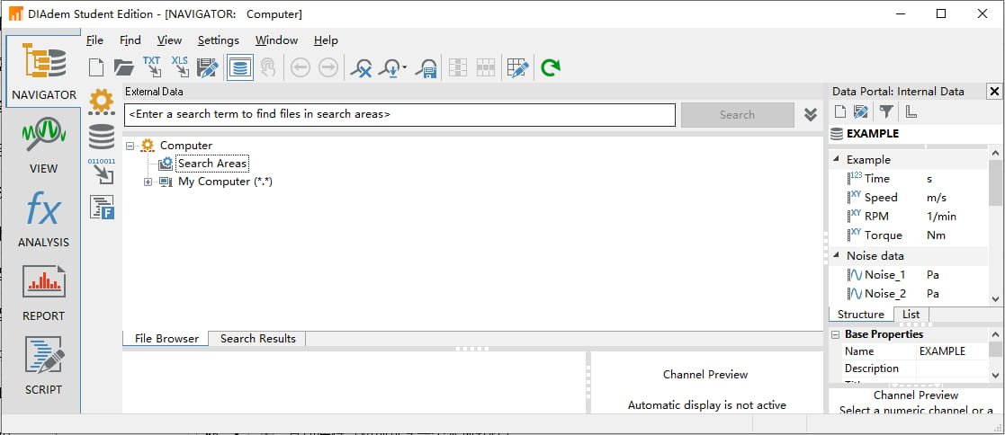Click the Open folder toolbar icon
This screenshot has width=1005, height=435.
123,67
